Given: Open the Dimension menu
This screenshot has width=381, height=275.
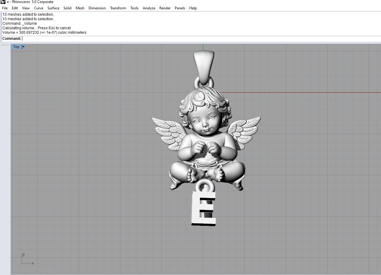Looking at the screenshot, I should [97, 8].
